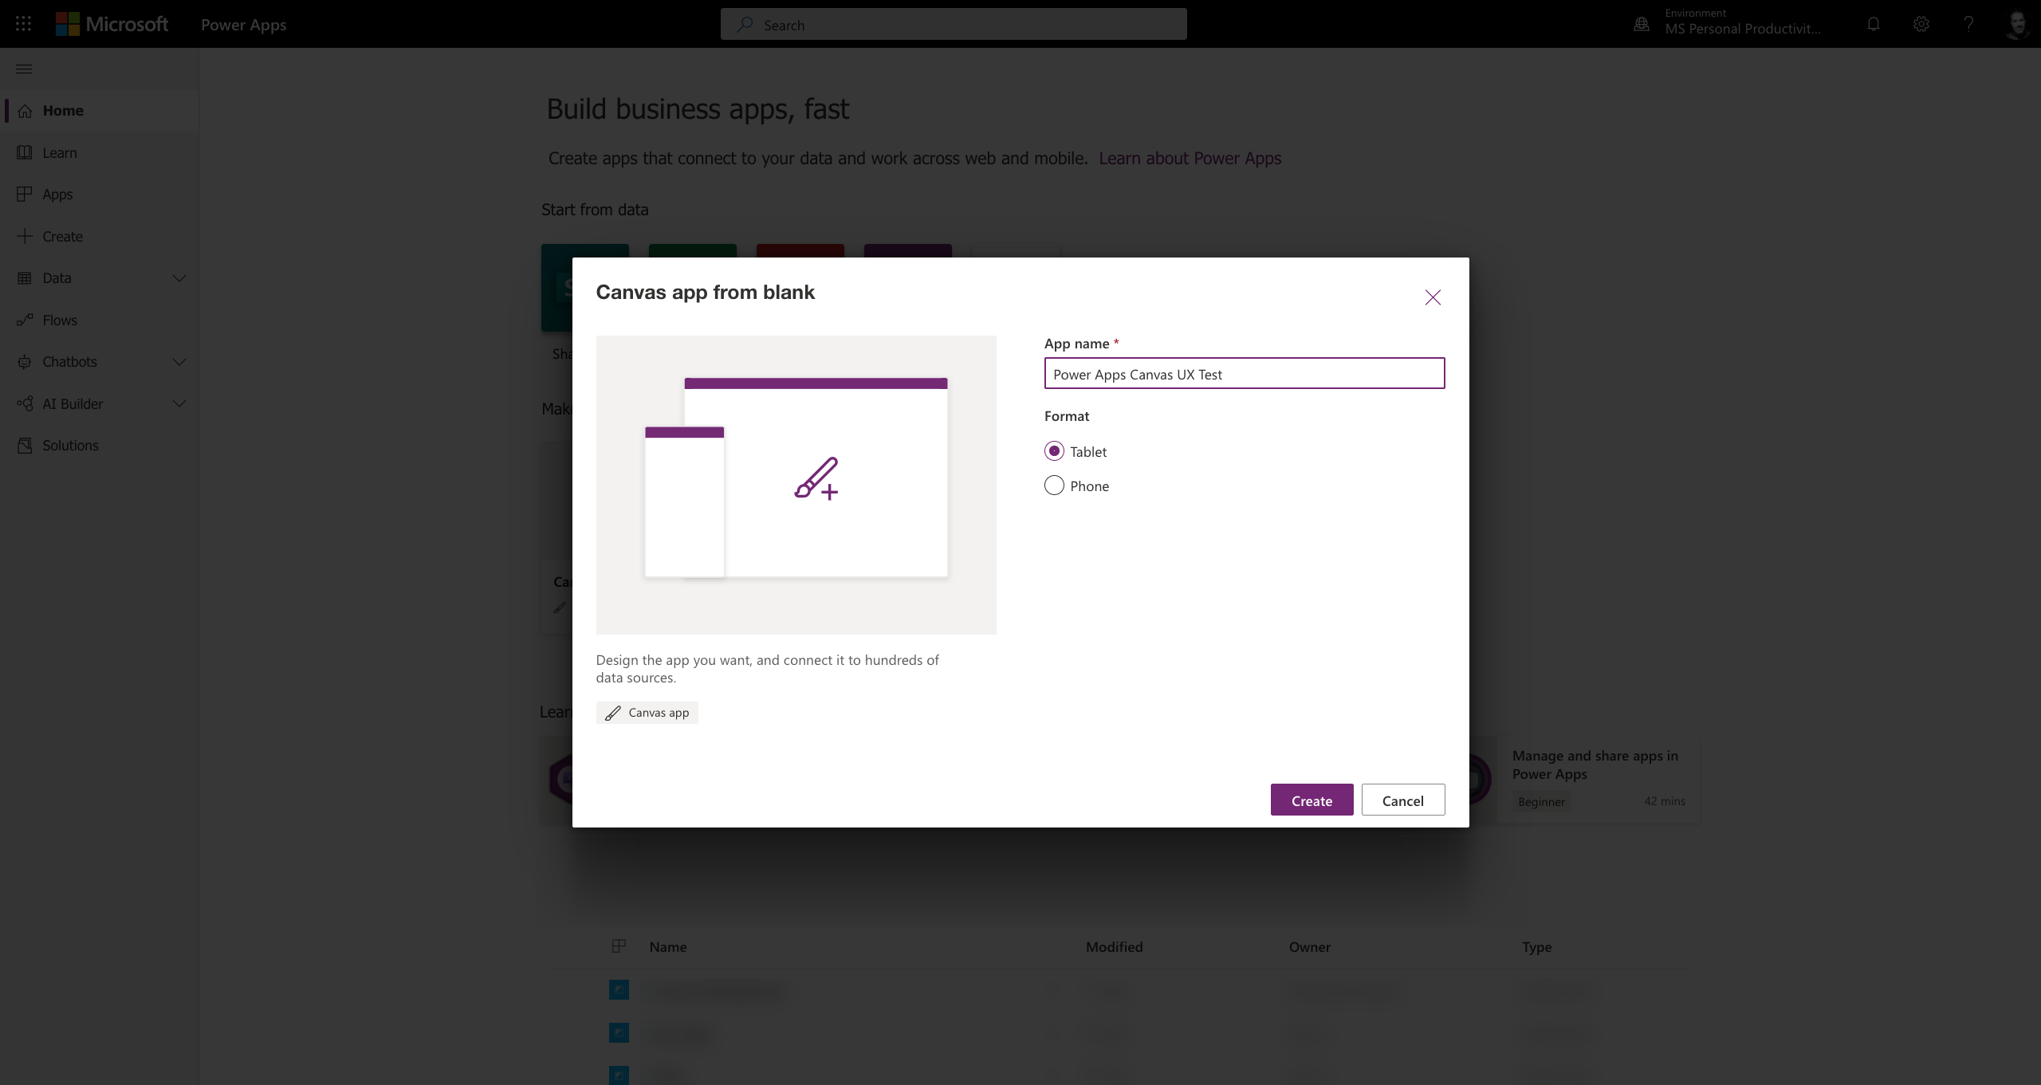Click the Environment switcher icon

click(x=1641, y=23)
